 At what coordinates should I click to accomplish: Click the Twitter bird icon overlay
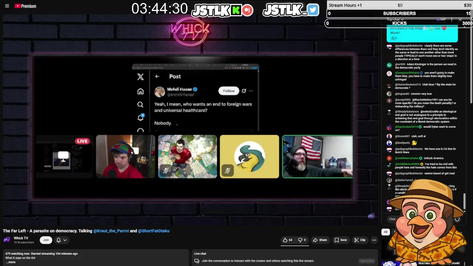pos(313,10)
